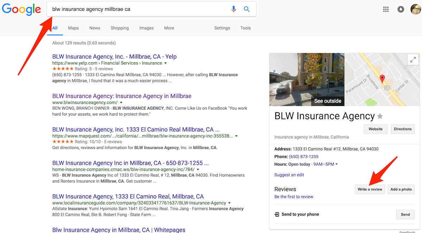
Task: Open search Settings menu
Action: pos(222,28)
